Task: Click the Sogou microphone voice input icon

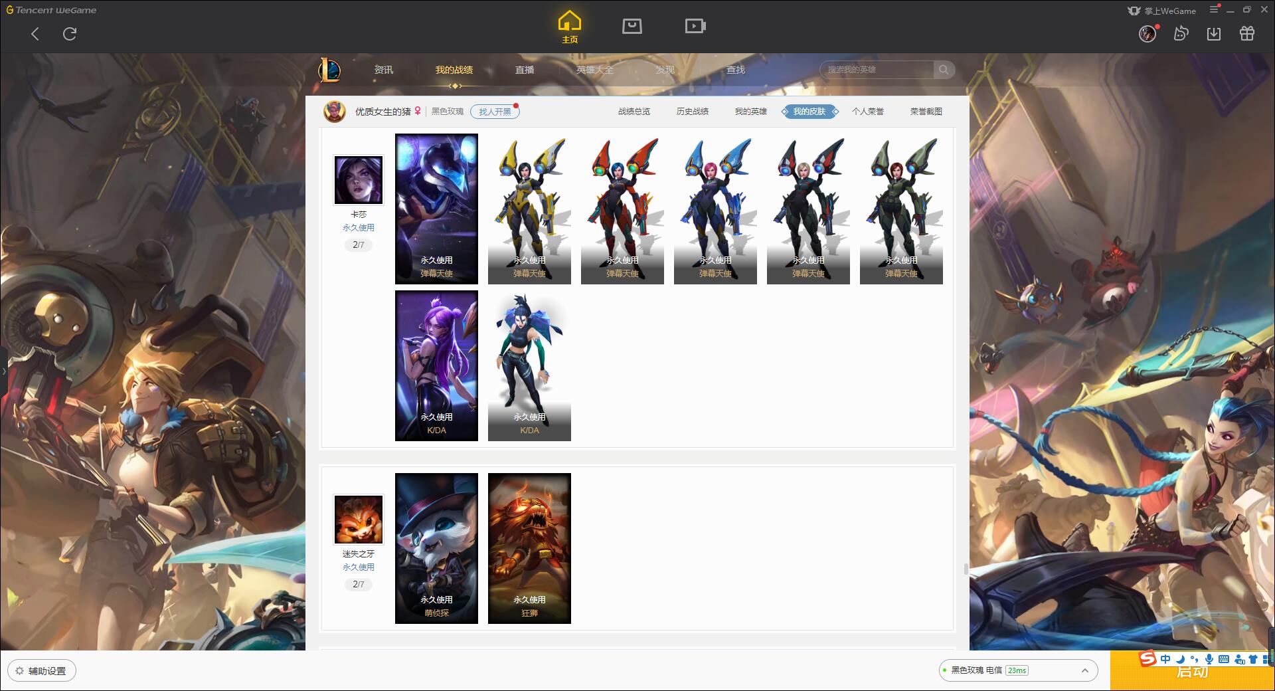Action: pos(1209,659)
